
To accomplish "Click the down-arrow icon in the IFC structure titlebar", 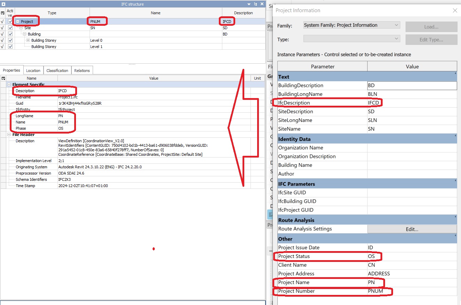I will click(249, 4).
